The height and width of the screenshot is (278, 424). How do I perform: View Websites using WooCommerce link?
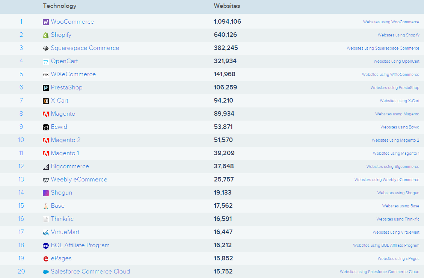(391, 22)
